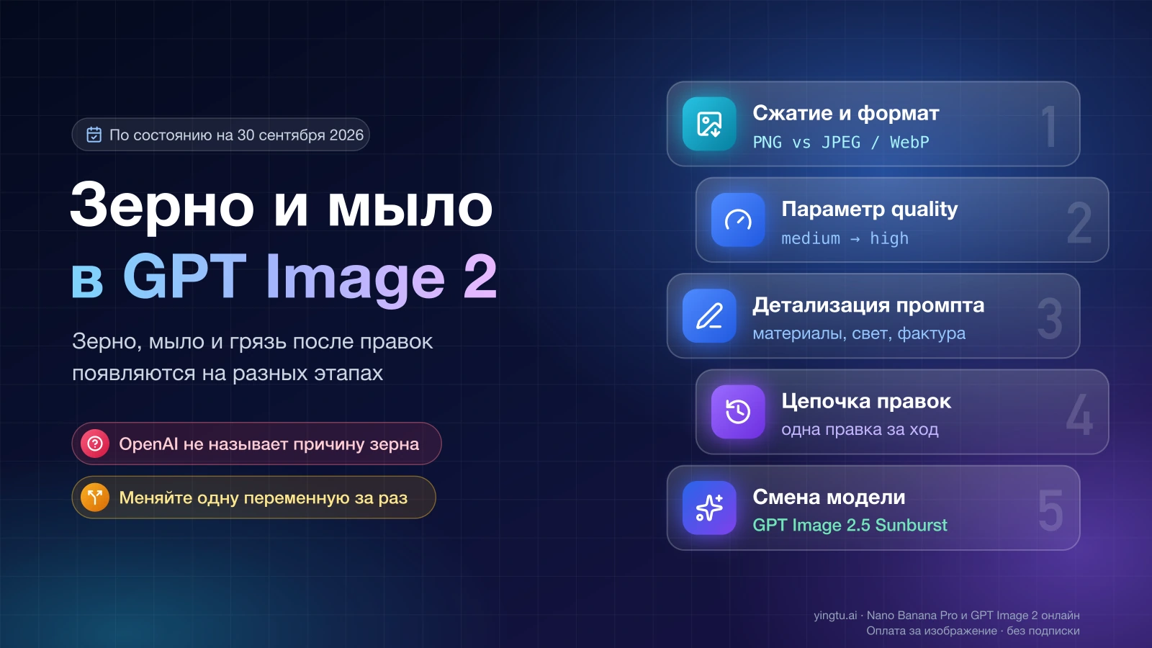Viewport: 1152px width, 648px height.
Task: Open the Детализация промпта card
Action: (x=873, y=315)
